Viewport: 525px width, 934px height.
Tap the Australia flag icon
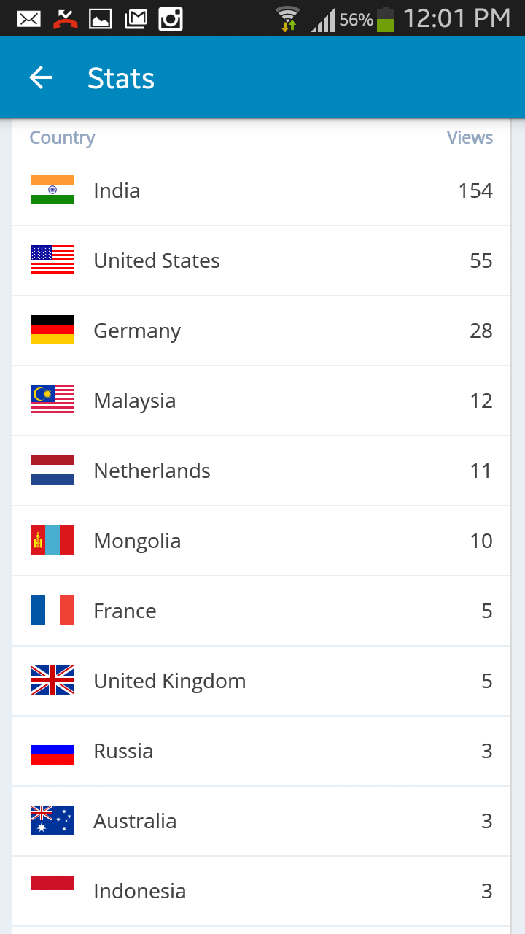click(52, 821)
